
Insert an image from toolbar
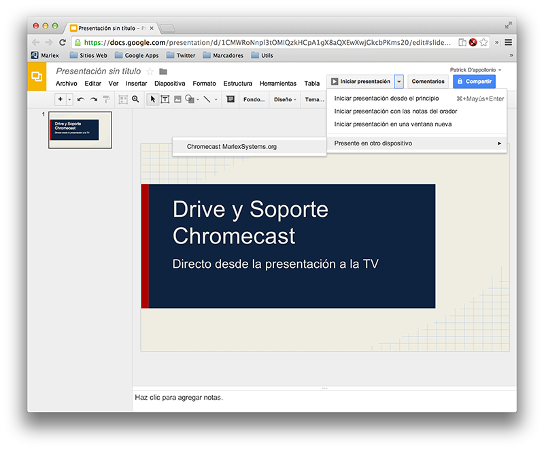(x=177, y=99)
